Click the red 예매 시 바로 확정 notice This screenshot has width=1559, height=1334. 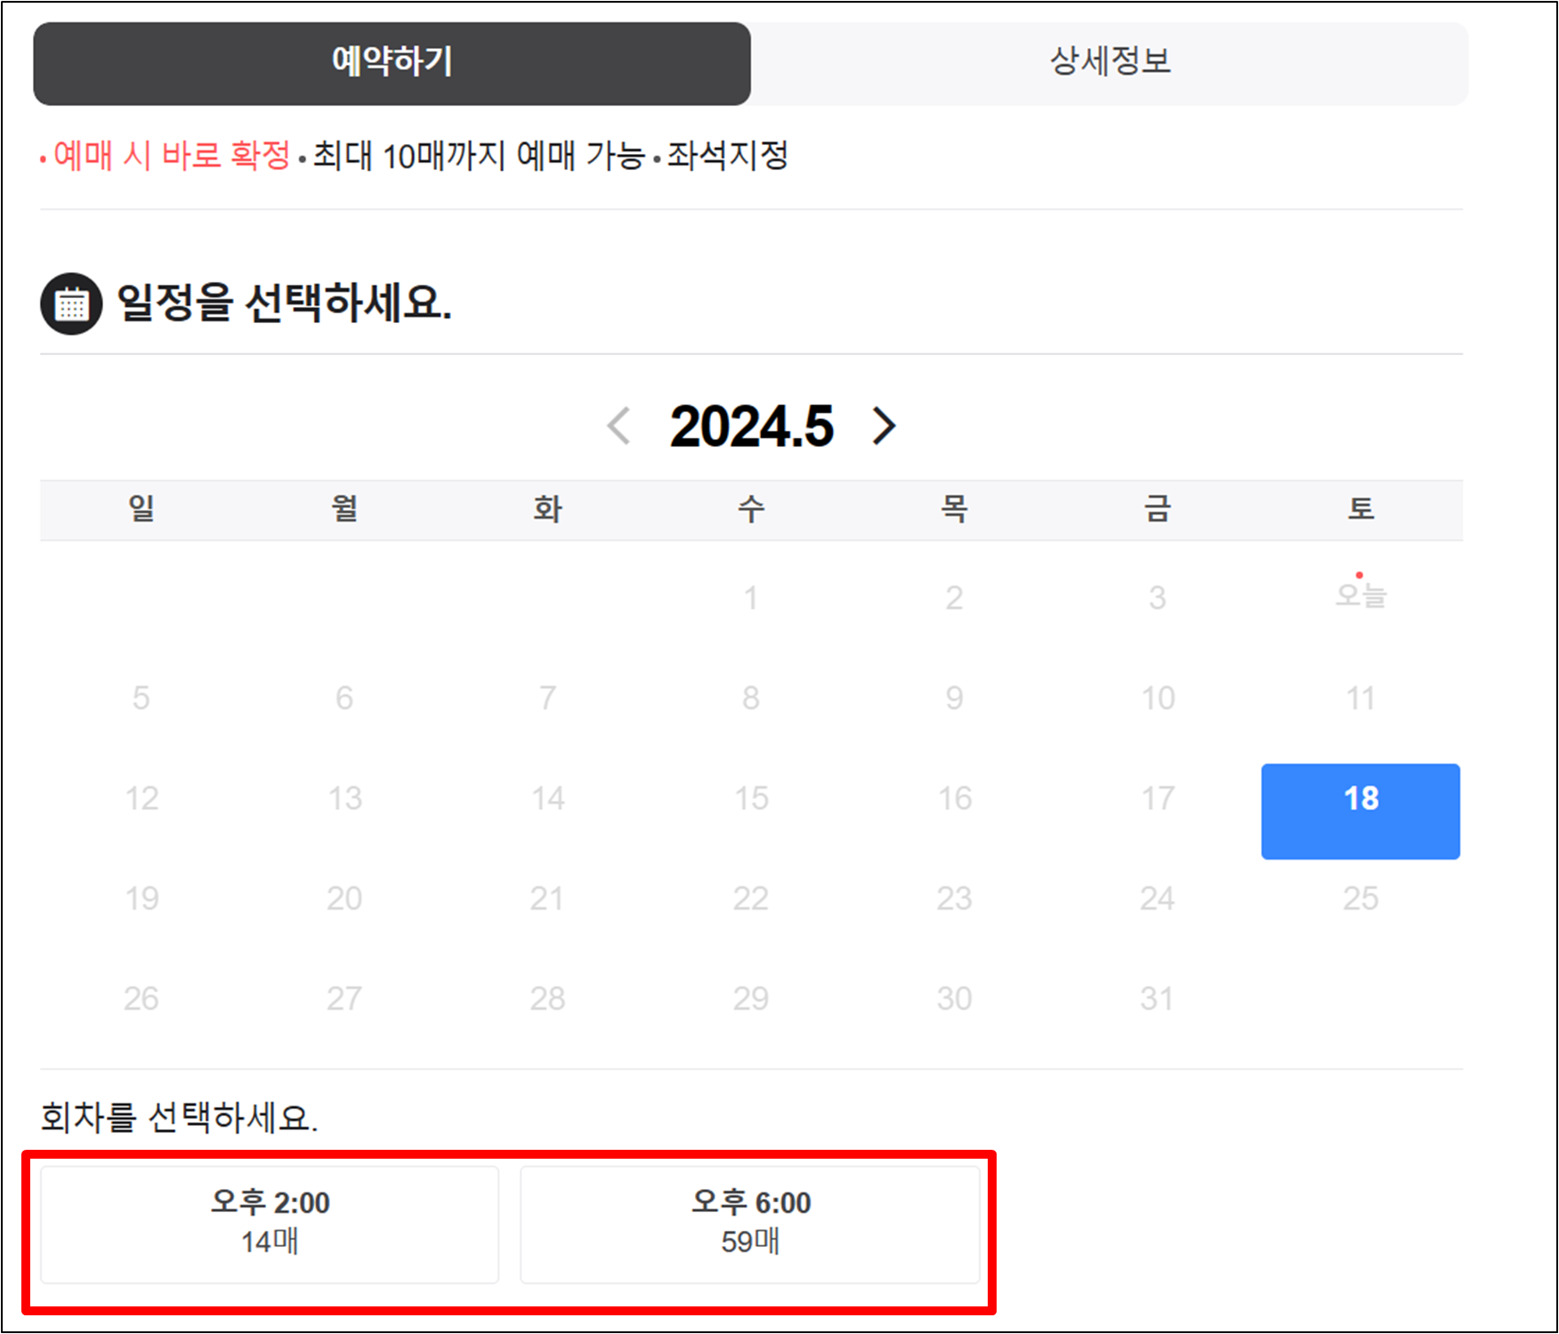[172, 156]
